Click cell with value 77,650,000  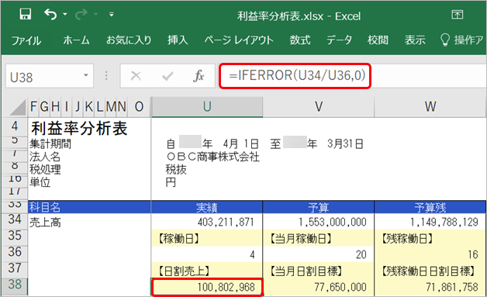coord(319,287)
